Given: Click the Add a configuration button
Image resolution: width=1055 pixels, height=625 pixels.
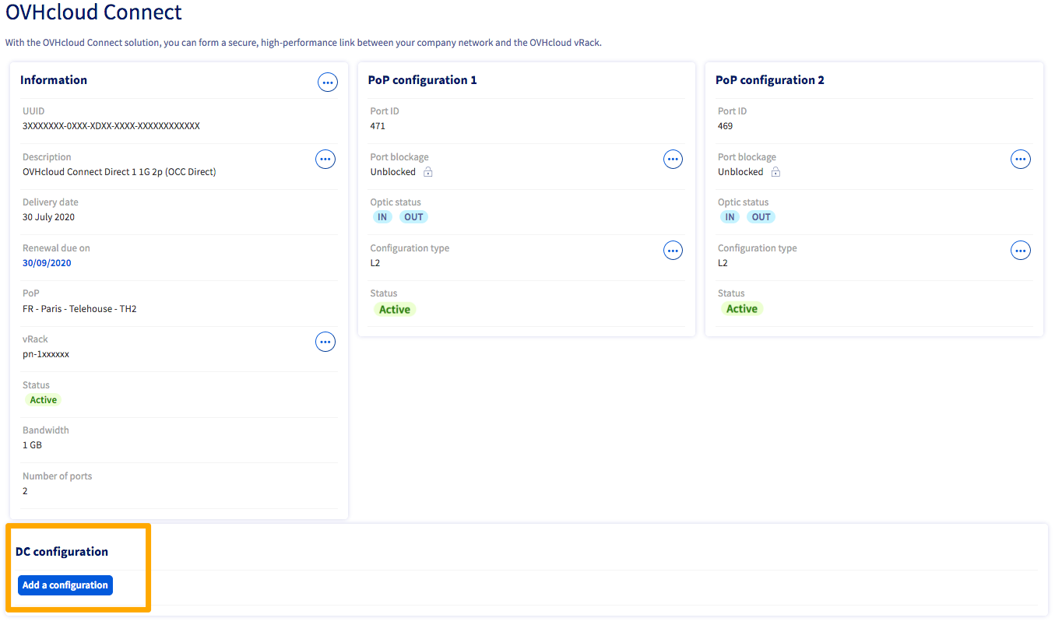Looking at the screenshot, I should click(65, 585).
